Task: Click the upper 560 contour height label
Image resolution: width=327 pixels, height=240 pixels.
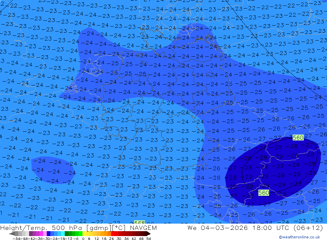Action: point(298,138)
